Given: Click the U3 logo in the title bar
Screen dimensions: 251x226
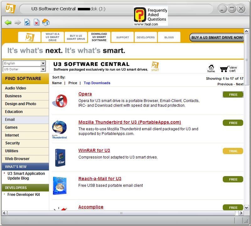Looking at the screenshot, I should 10,8.
